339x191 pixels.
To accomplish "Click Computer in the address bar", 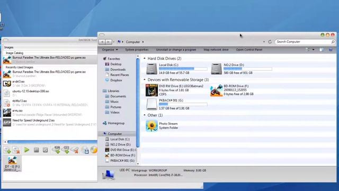I will coord(133,42).
